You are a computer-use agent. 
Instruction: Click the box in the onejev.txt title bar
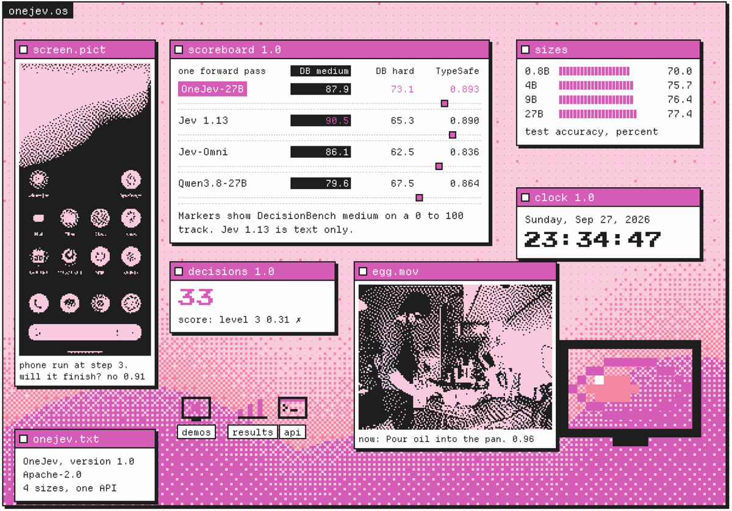[x=23, y=438]
